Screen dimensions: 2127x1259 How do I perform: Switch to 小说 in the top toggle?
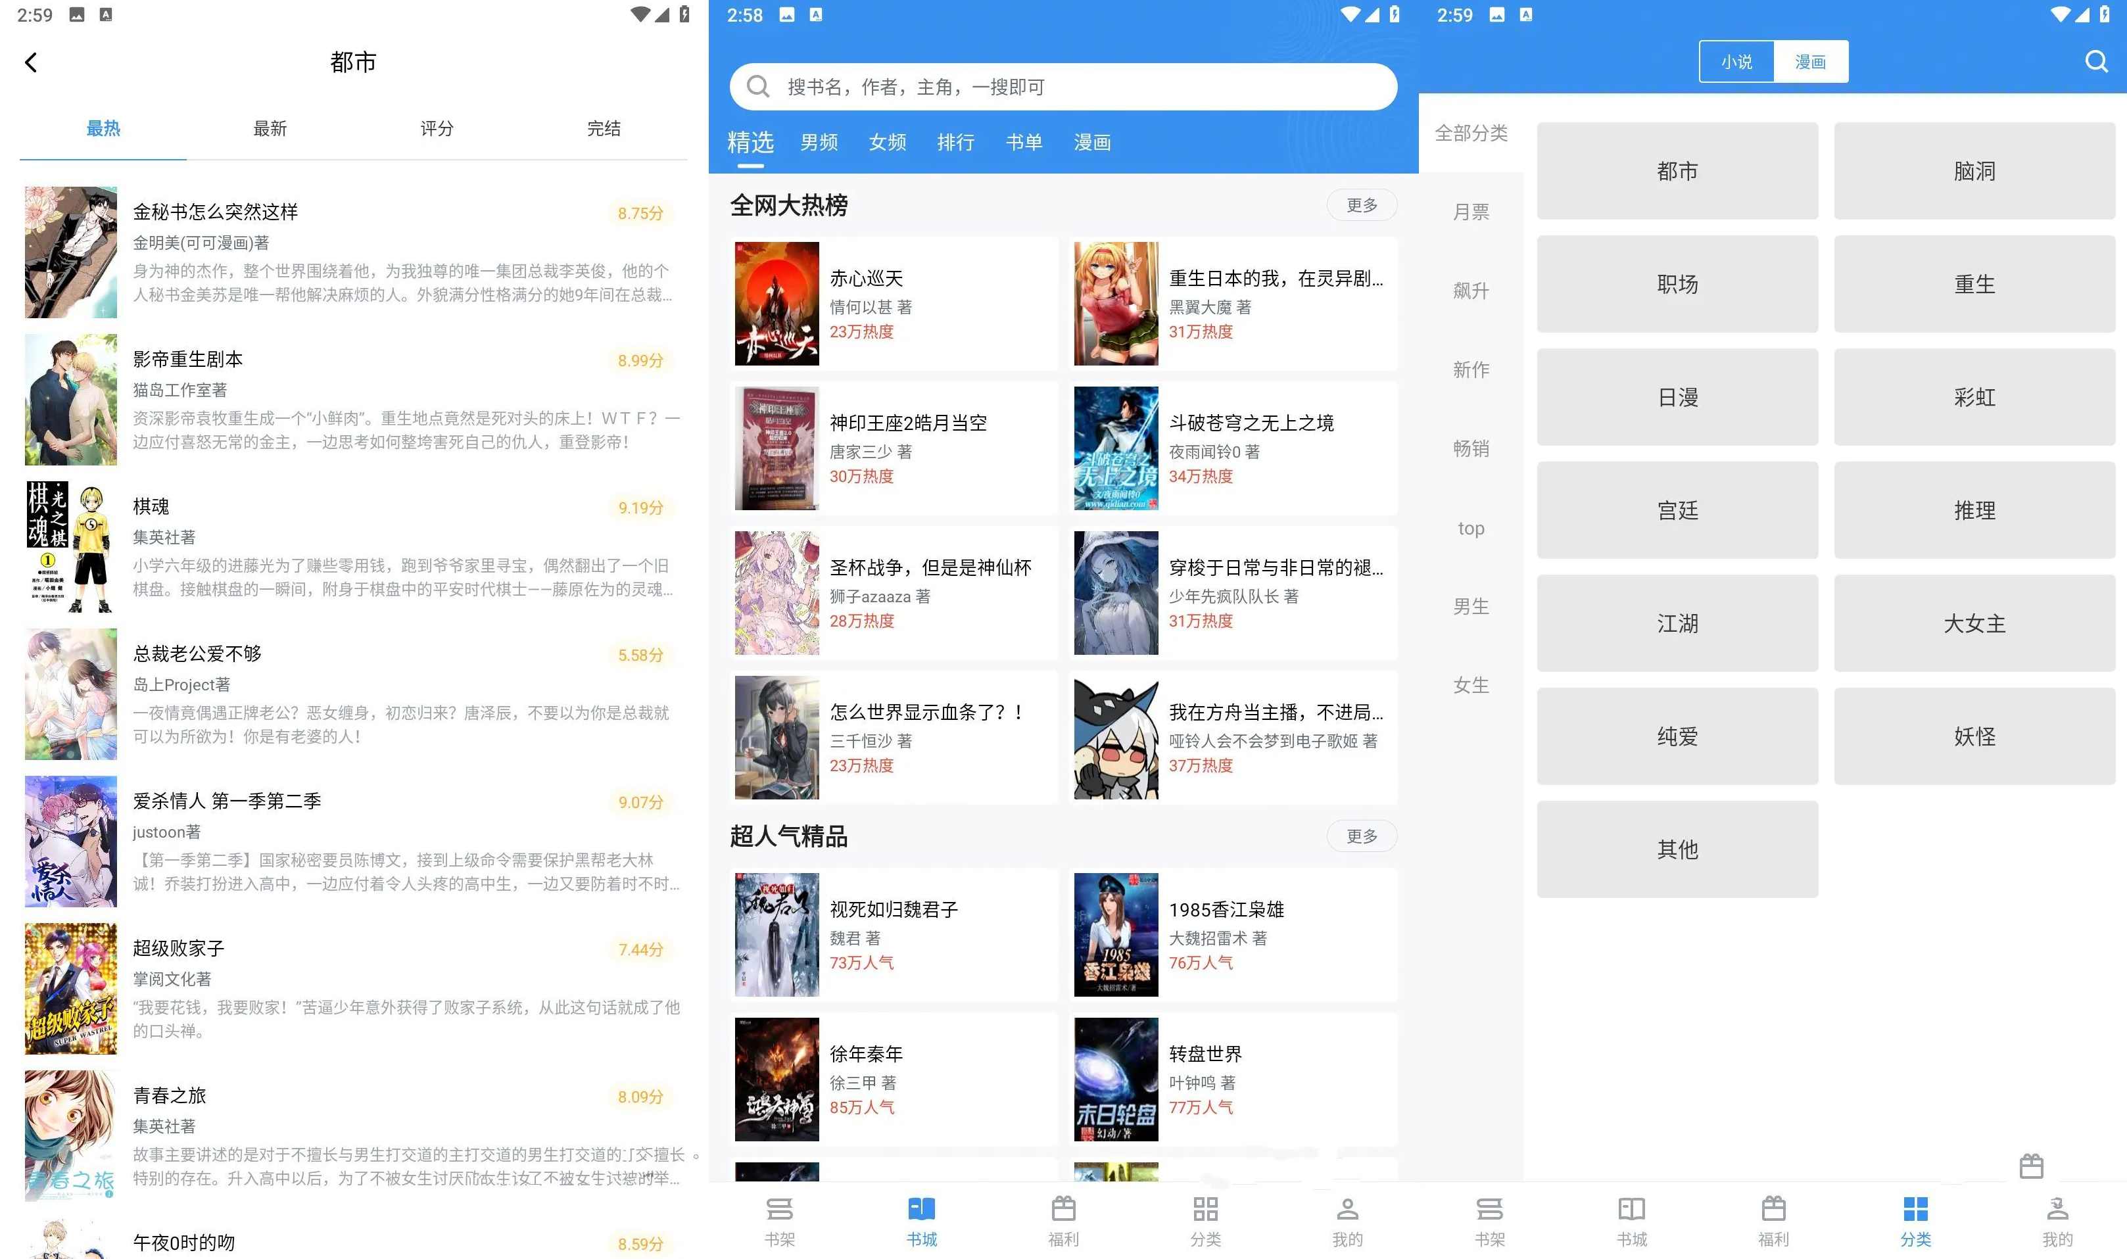click(1736, 61)
